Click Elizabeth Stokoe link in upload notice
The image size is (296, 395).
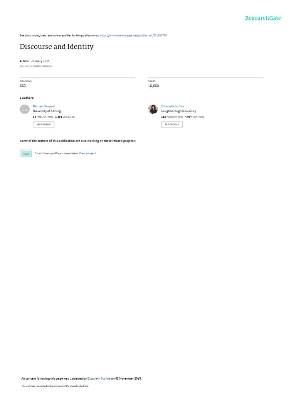(x=99, y=378)
